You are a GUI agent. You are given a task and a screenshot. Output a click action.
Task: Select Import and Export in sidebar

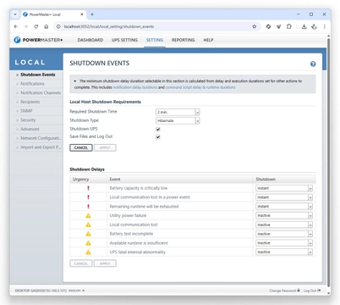(x=41, y=147)
